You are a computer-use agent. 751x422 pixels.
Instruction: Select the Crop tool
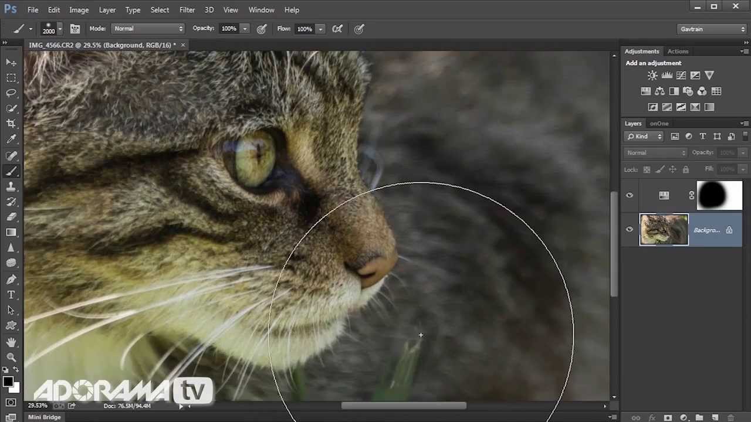11,124
